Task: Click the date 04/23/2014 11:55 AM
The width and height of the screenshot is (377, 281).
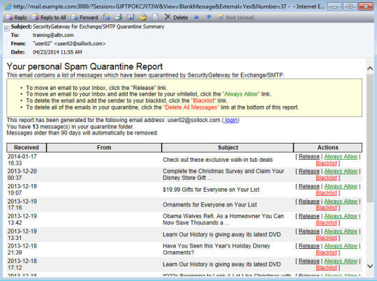Action: pos(57,52)
